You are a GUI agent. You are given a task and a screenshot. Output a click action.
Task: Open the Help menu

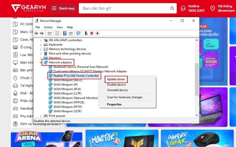[70, 27]
